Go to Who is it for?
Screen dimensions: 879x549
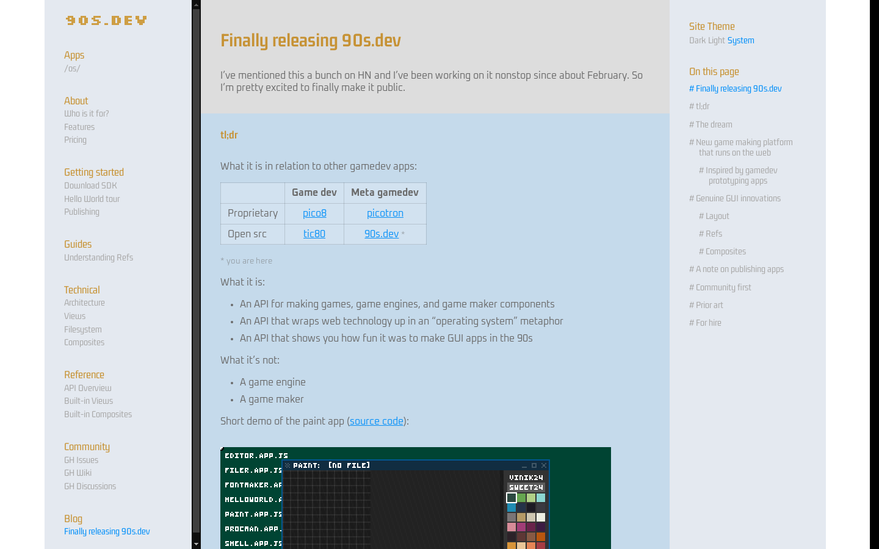click(87, 113)
